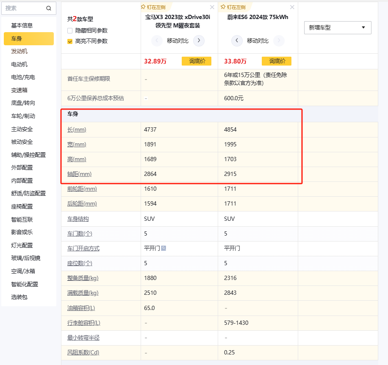Click 询底价 for 宝马X3 at 32.89万
The image size is (388, 365).
point(197,61)
